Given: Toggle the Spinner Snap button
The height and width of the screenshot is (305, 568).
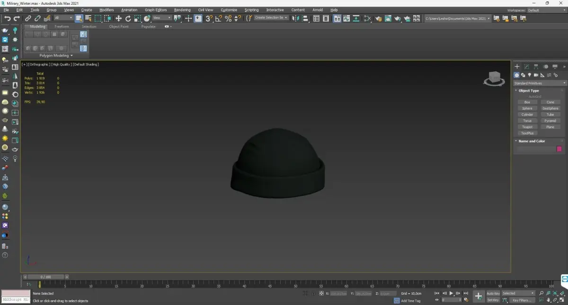Looking at the screenshot, I should coord(238,18).
